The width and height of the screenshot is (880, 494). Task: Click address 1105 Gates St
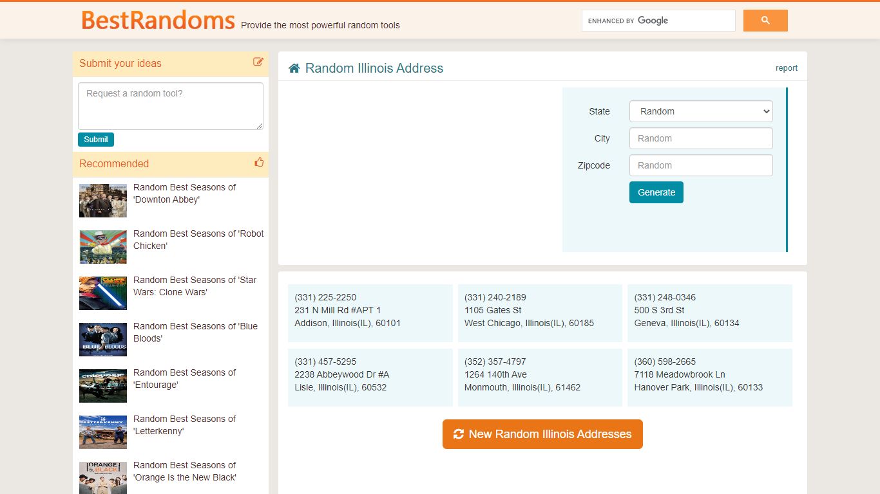coord(493,310)
